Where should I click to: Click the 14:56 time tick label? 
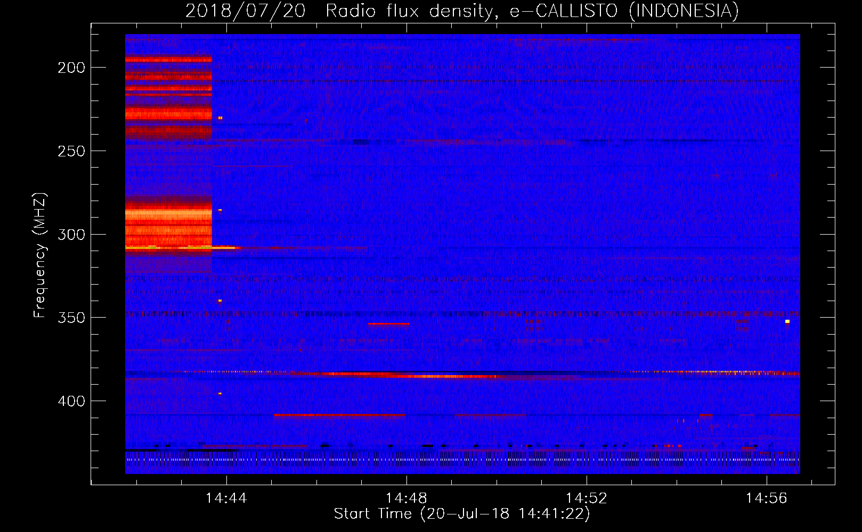(x=767, y=498)
